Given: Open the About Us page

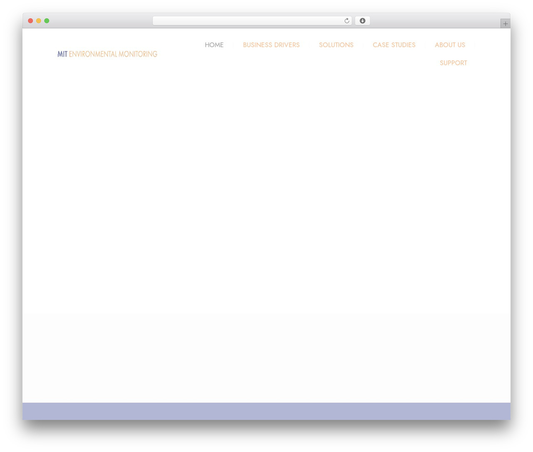Looking at the screenshot, I should 450,45.
